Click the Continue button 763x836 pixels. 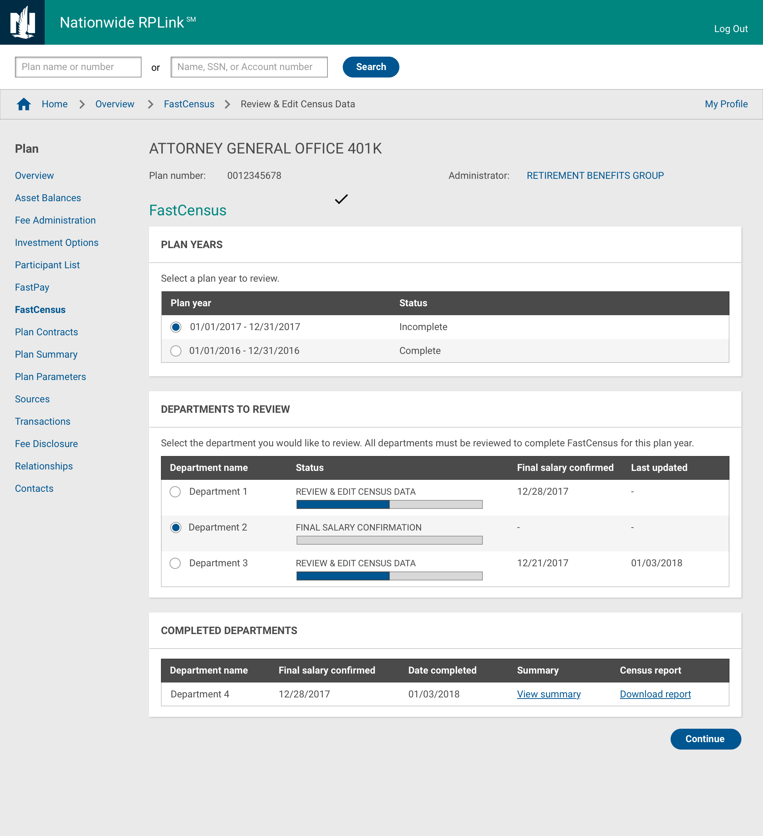705,739
